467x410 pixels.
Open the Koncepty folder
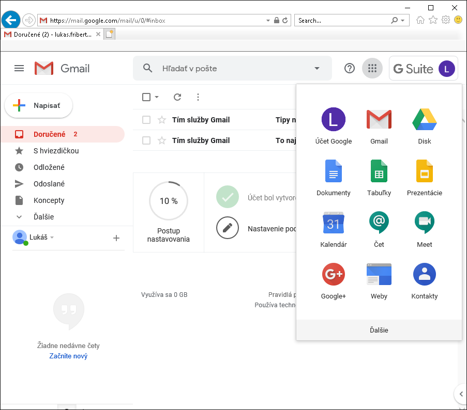[49, 200]
